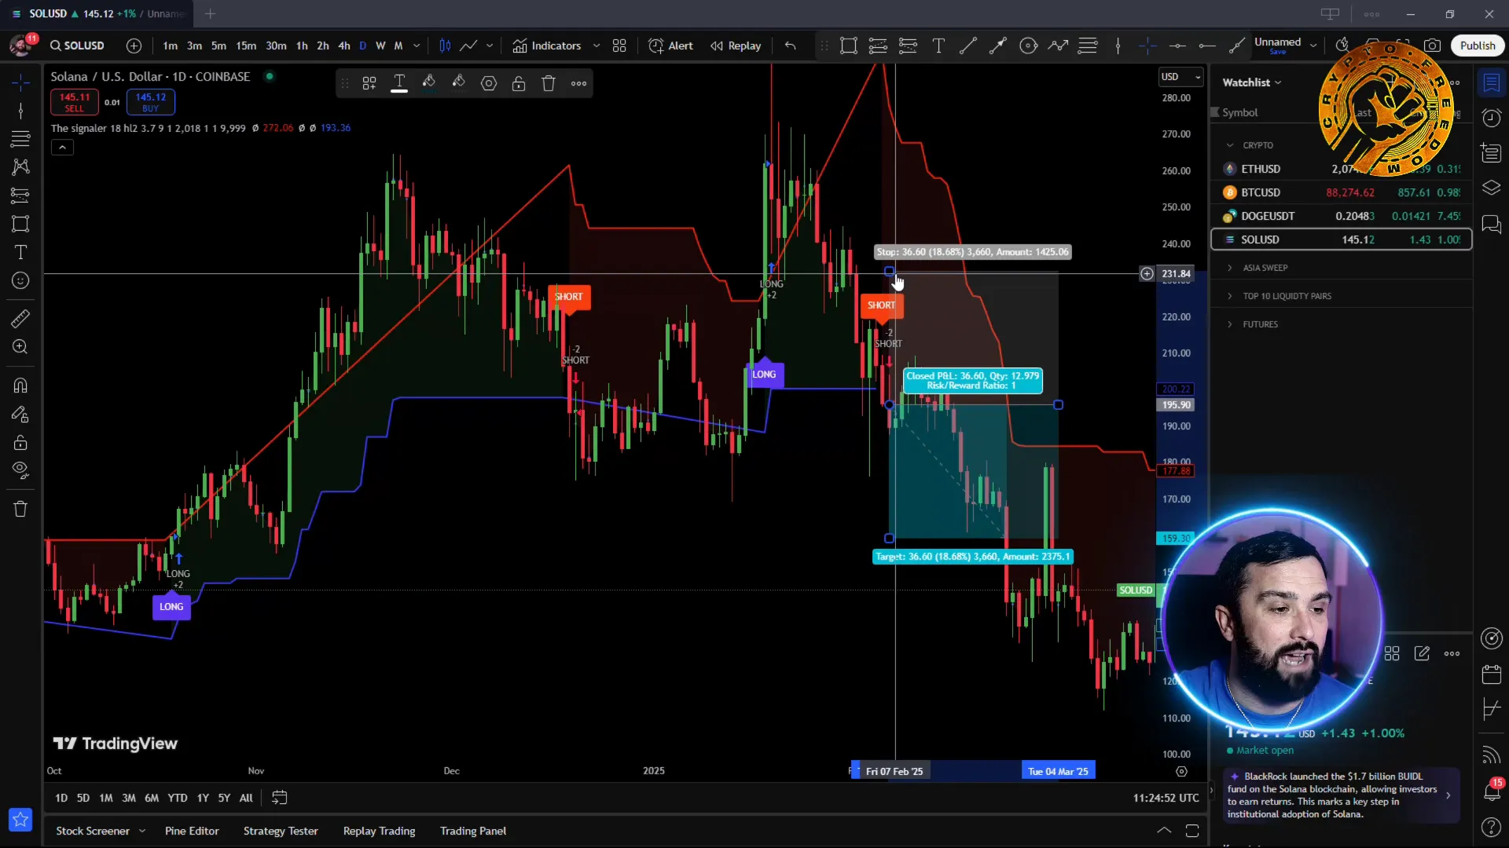The image size is (1509, 848).
Task: Hide all drawings with eye icon
Action: 21,470
